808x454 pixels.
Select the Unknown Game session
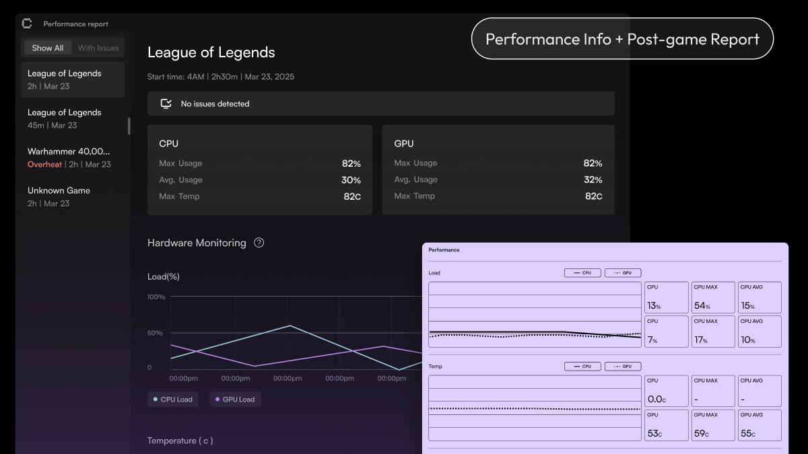click(73, 196)
